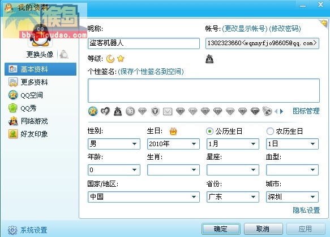Click the gear icon for 系统设置

pyautogui.click(x=12, y=230)
